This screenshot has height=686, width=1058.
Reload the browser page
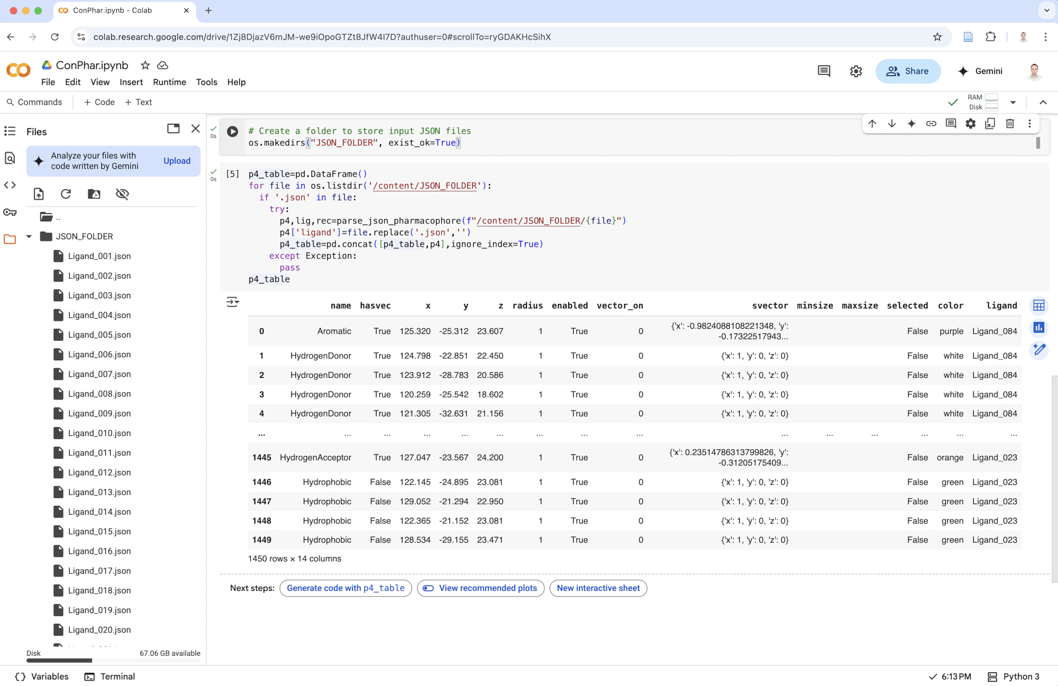pyautogui.click(x=54, y=37)
